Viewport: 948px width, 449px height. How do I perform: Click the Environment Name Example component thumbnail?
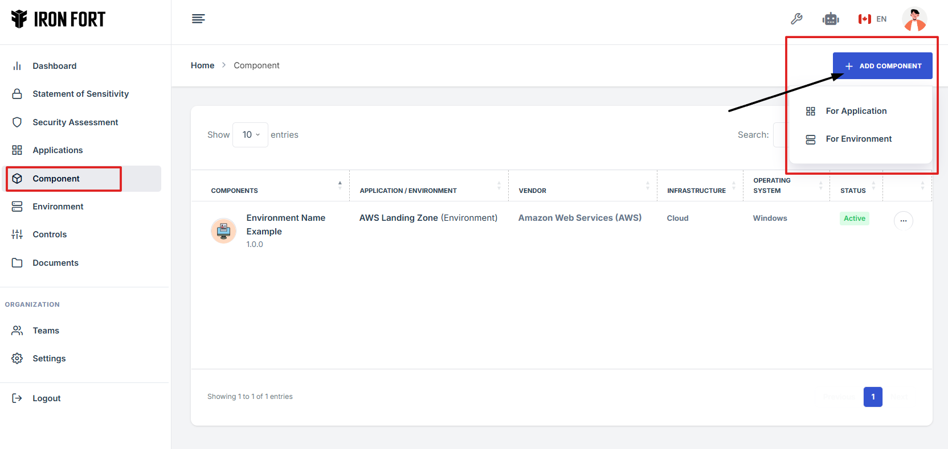coord(223,230)
